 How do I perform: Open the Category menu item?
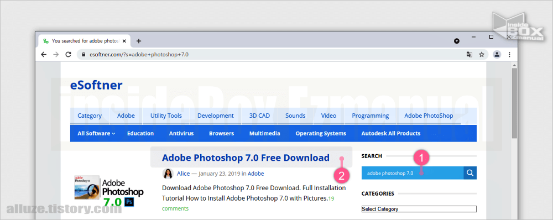(90, 116)
